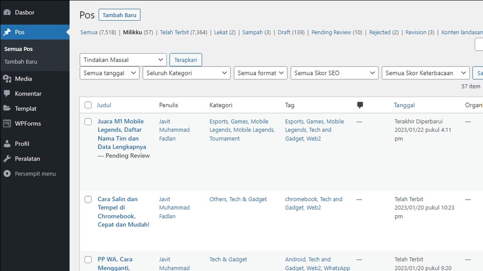This screenshot has height=271, width=483.
Task: Open Profil menu item
Action: pyautogui.click(x=22, y=144)
